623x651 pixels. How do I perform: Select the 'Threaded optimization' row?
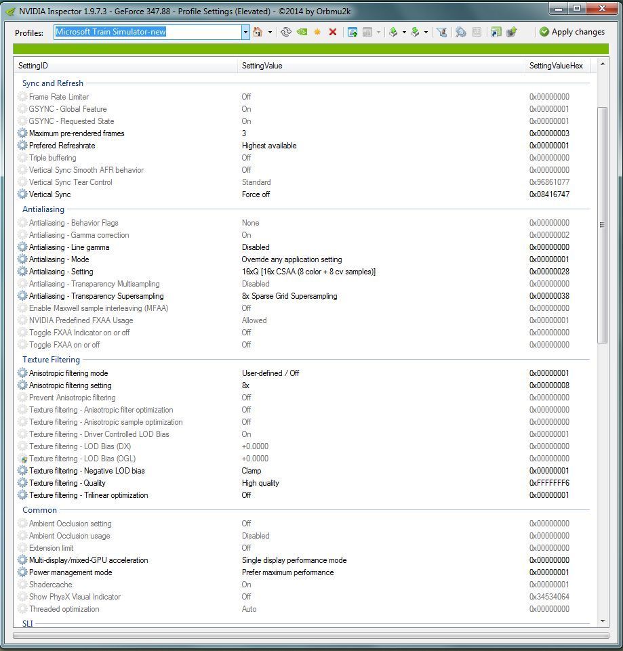(x=302, y=609)
